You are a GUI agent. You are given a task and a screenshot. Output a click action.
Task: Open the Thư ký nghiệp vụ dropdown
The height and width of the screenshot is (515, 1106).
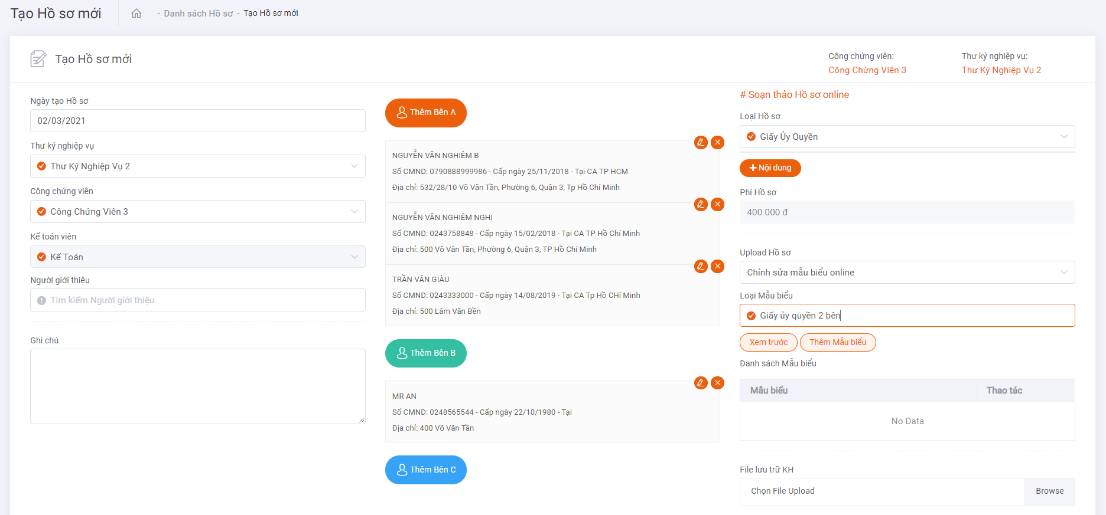197,166
